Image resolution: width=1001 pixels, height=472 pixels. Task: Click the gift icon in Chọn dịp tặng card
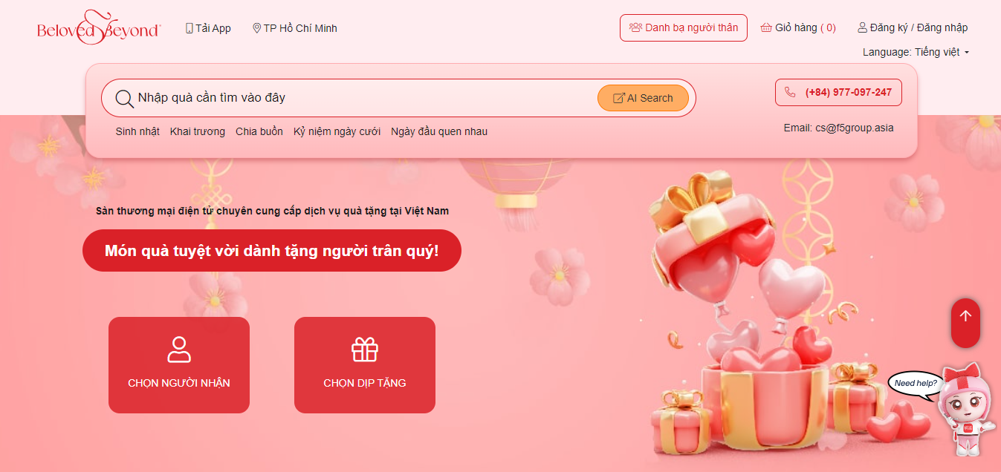tap(365, 349)
